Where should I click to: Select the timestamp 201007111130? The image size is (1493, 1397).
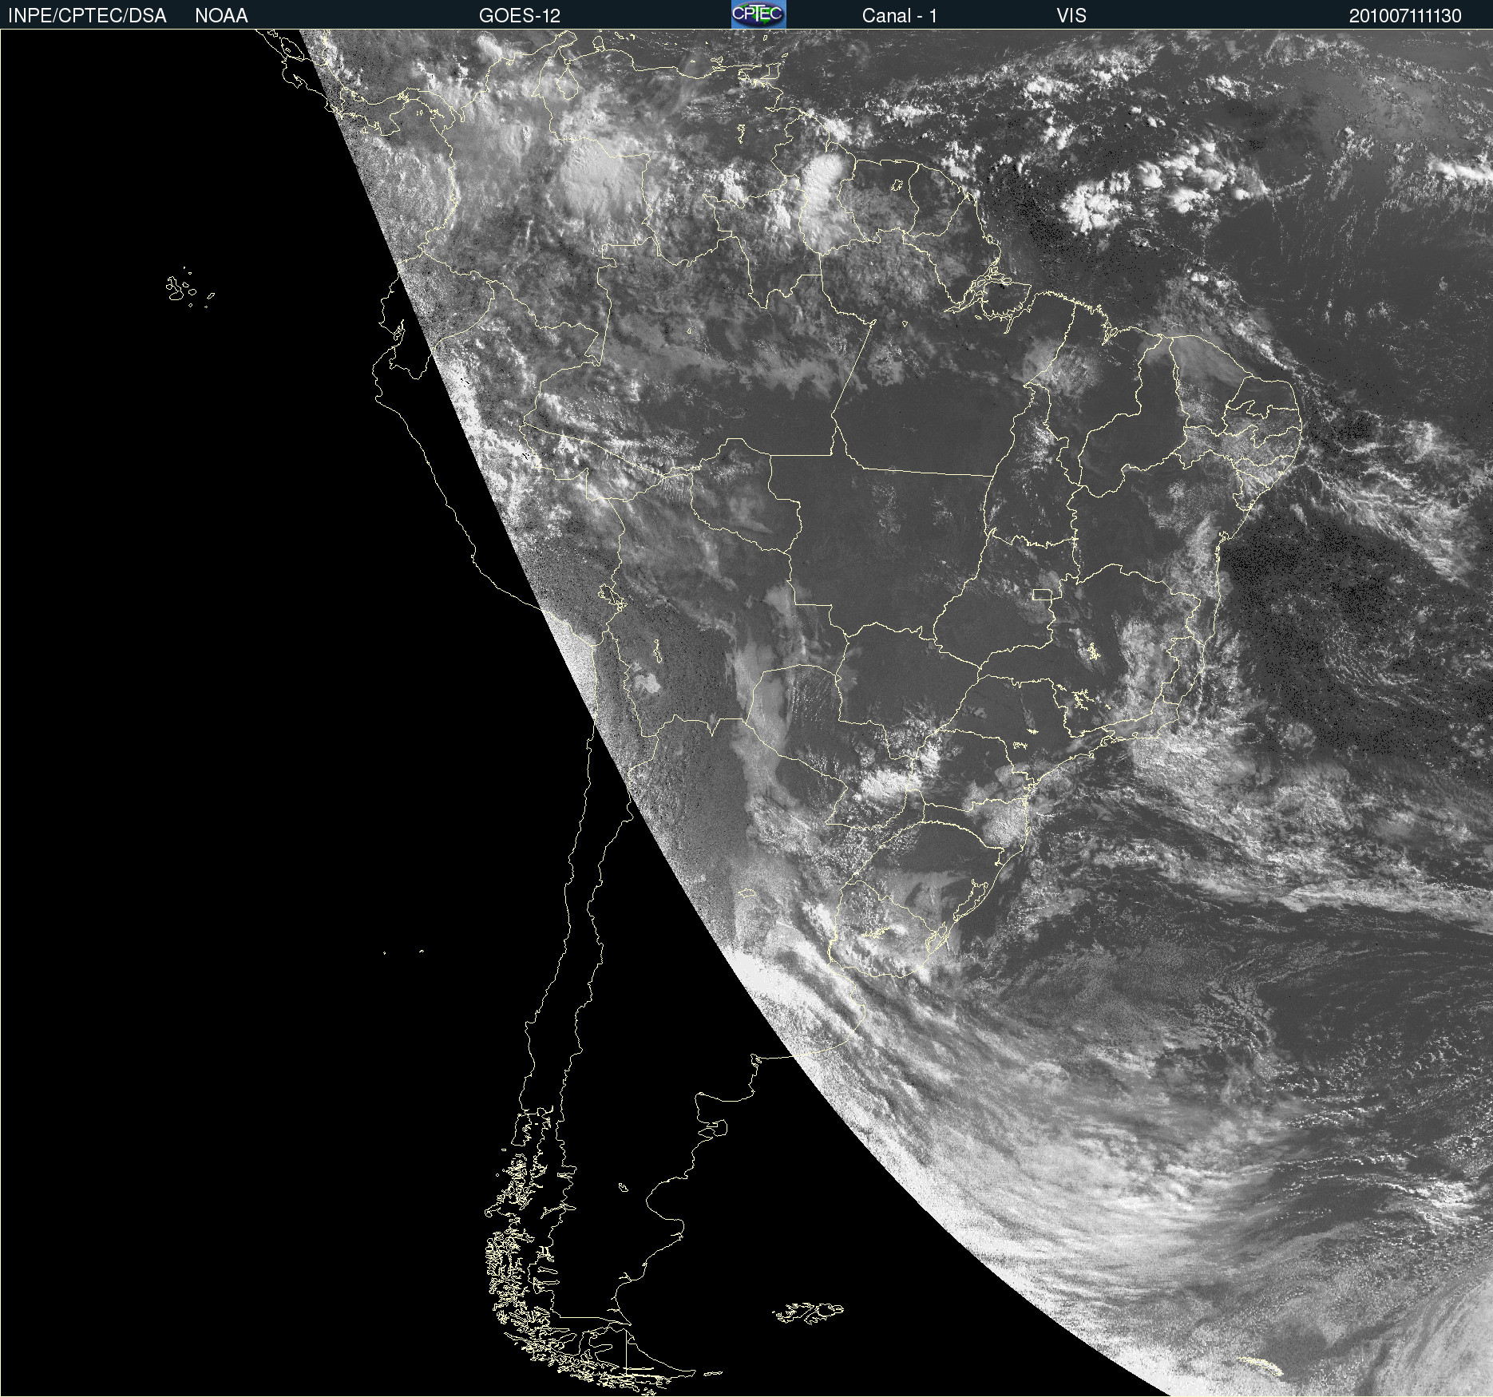1405,16
